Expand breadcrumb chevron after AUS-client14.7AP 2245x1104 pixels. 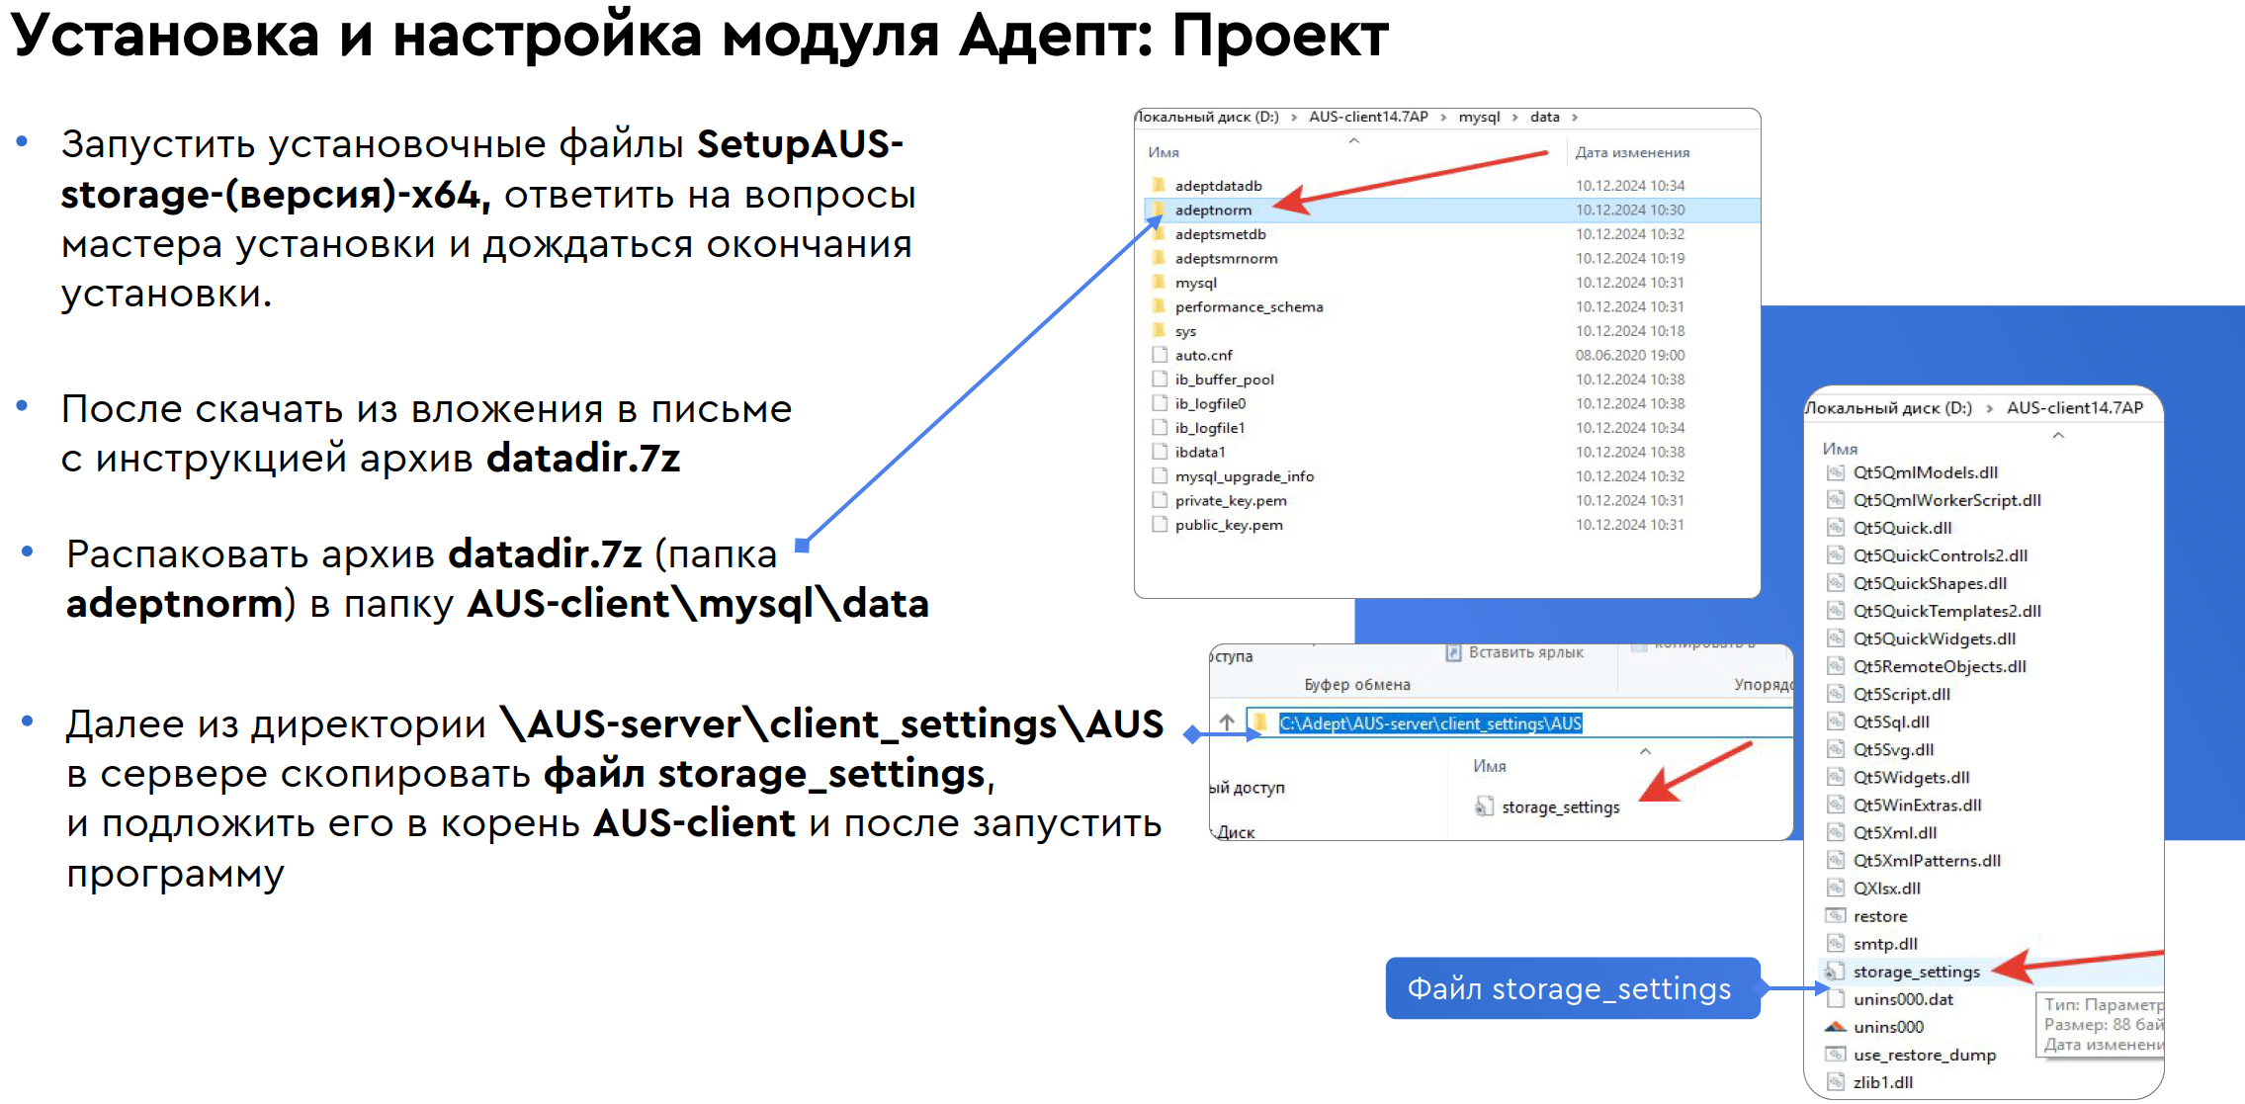1443,118
